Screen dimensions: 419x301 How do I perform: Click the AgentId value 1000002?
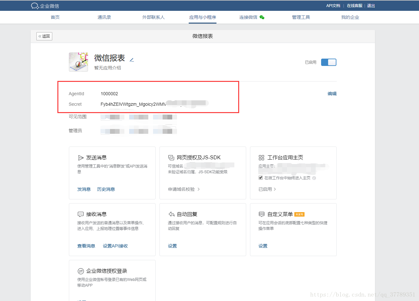point(109,94)
